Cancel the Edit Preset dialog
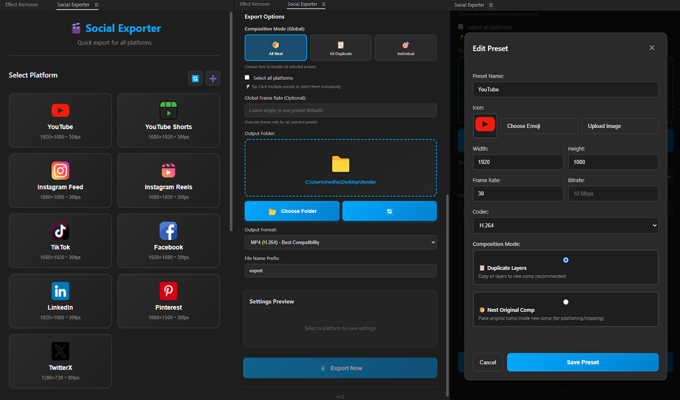Viewport: 680px width, 400px height. [x=488, y=362]
